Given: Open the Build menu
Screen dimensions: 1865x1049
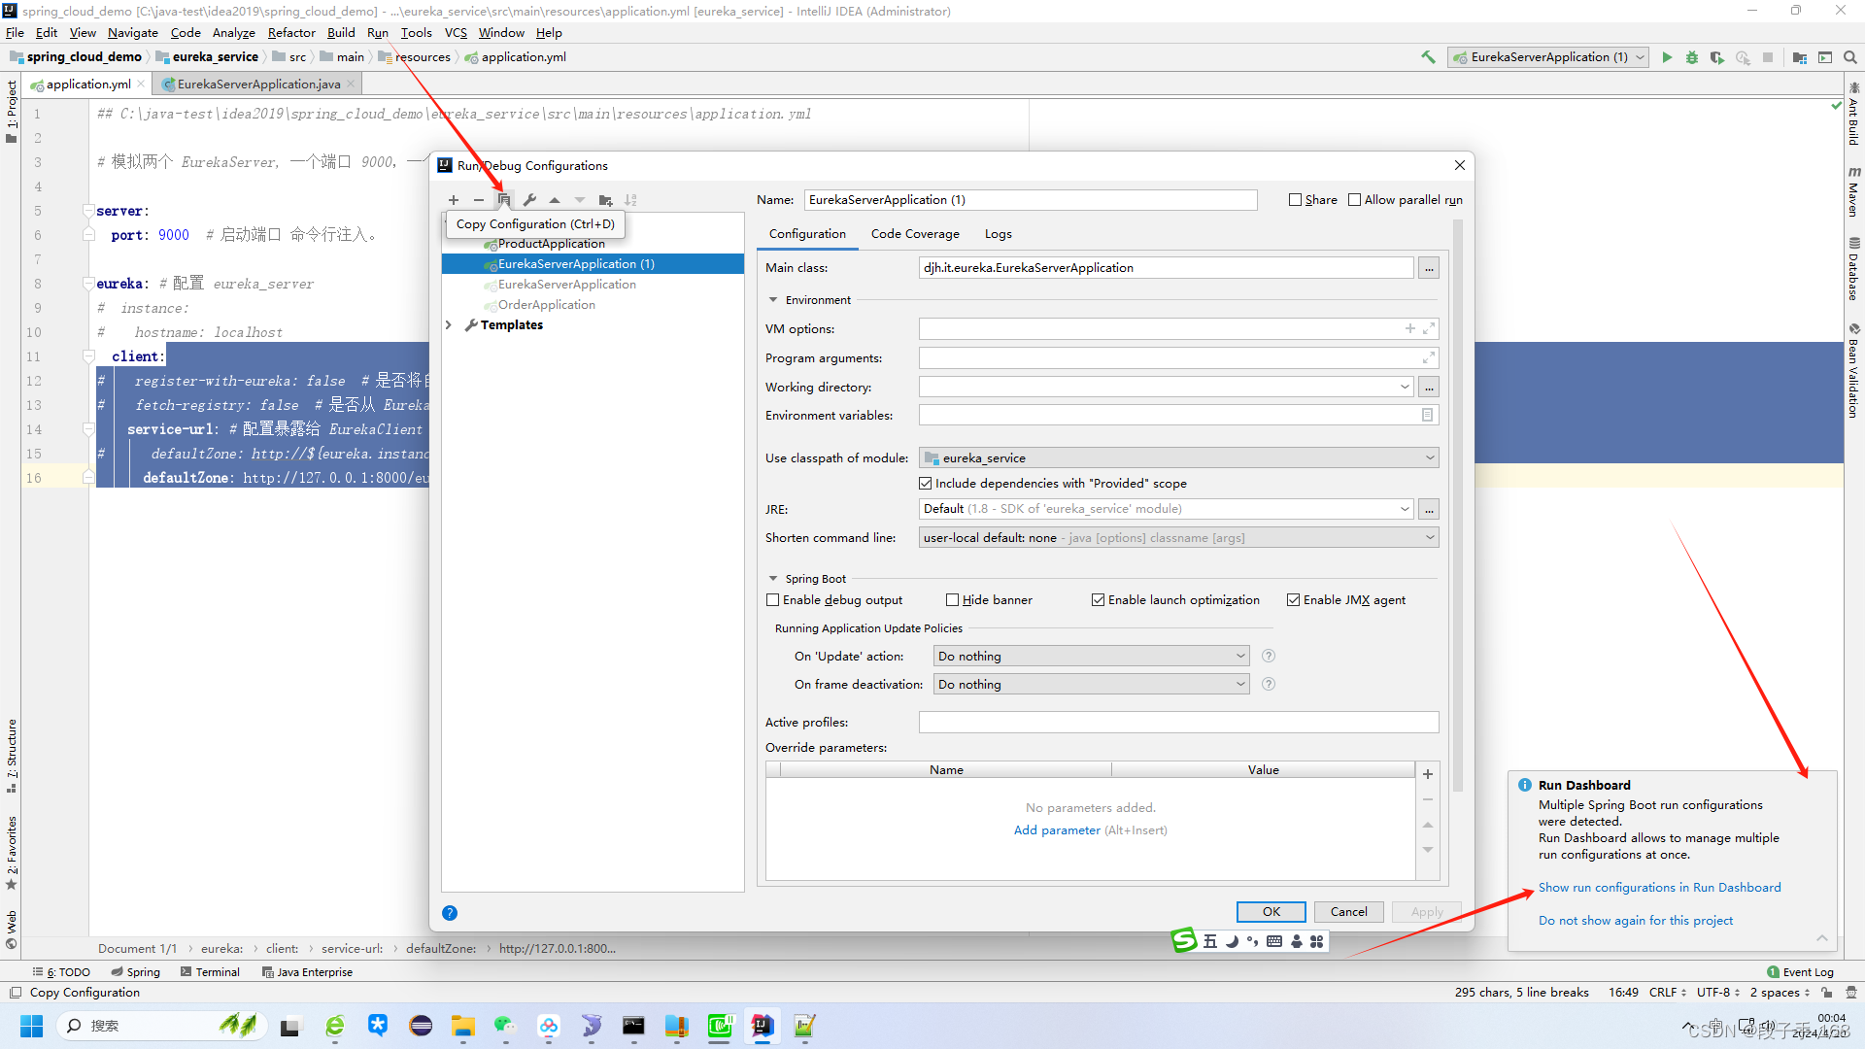Looking at the screenshot, I should click(x=341, y=33).
